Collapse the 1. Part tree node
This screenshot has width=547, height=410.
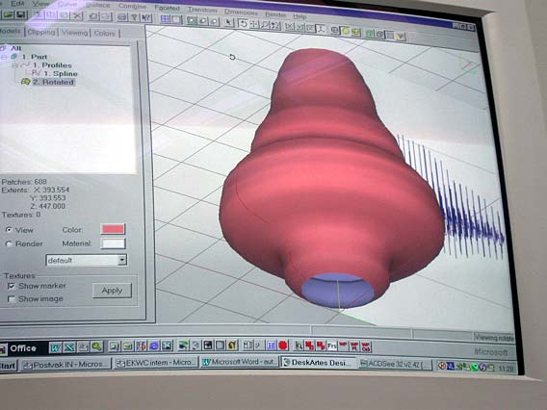coord(5,57)
